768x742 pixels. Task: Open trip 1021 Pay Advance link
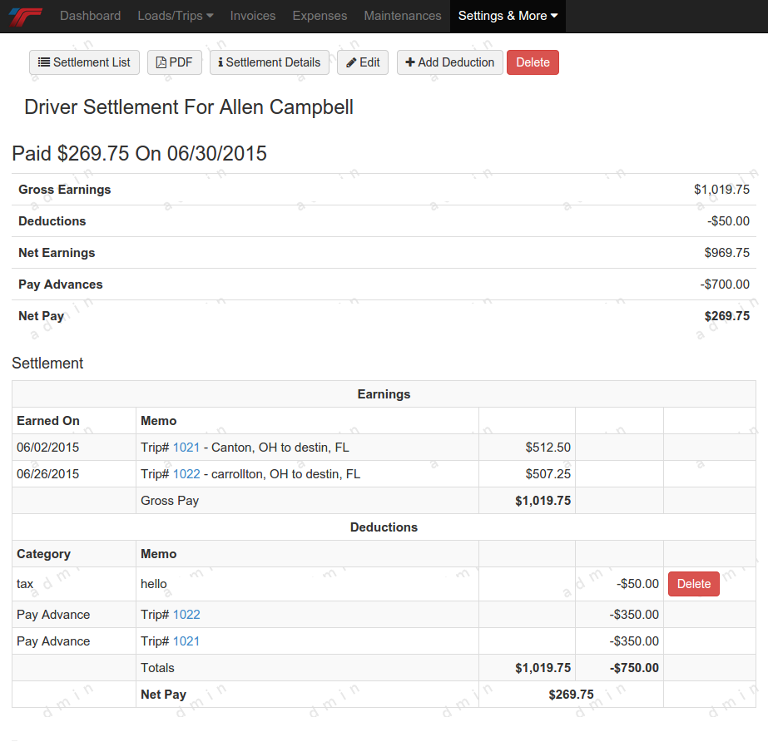click(x=186, y=641)
